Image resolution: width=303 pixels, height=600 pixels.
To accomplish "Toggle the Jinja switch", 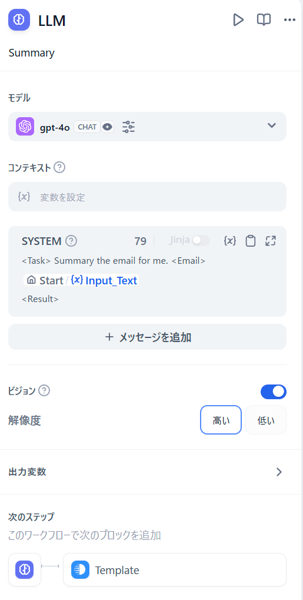I will pos(201,241).
